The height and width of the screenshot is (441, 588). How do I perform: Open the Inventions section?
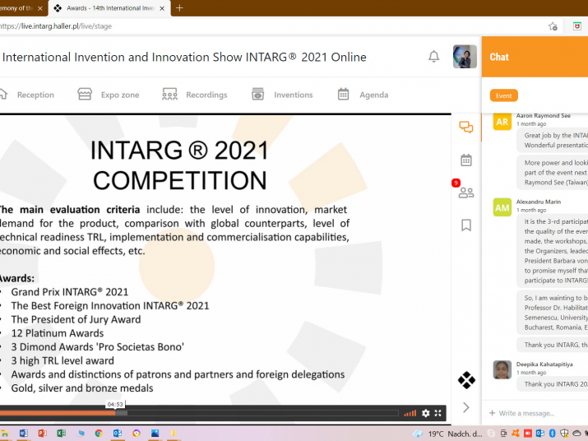point(282,95)
